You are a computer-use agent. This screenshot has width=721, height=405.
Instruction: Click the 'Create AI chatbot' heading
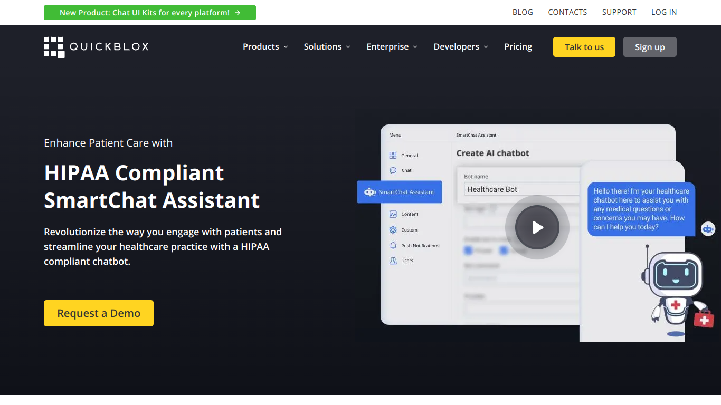[492, 153]
